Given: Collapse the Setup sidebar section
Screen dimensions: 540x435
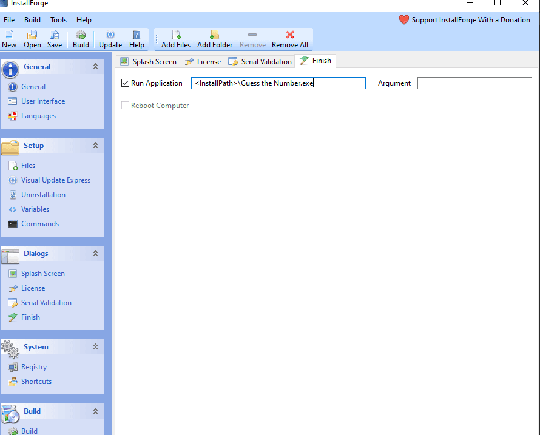Looking at the screenshot, I should click(95, 146).
